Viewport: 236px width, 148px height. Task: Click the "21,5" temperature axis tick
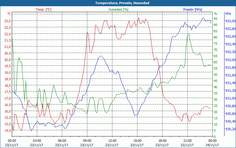pos(7,40)
